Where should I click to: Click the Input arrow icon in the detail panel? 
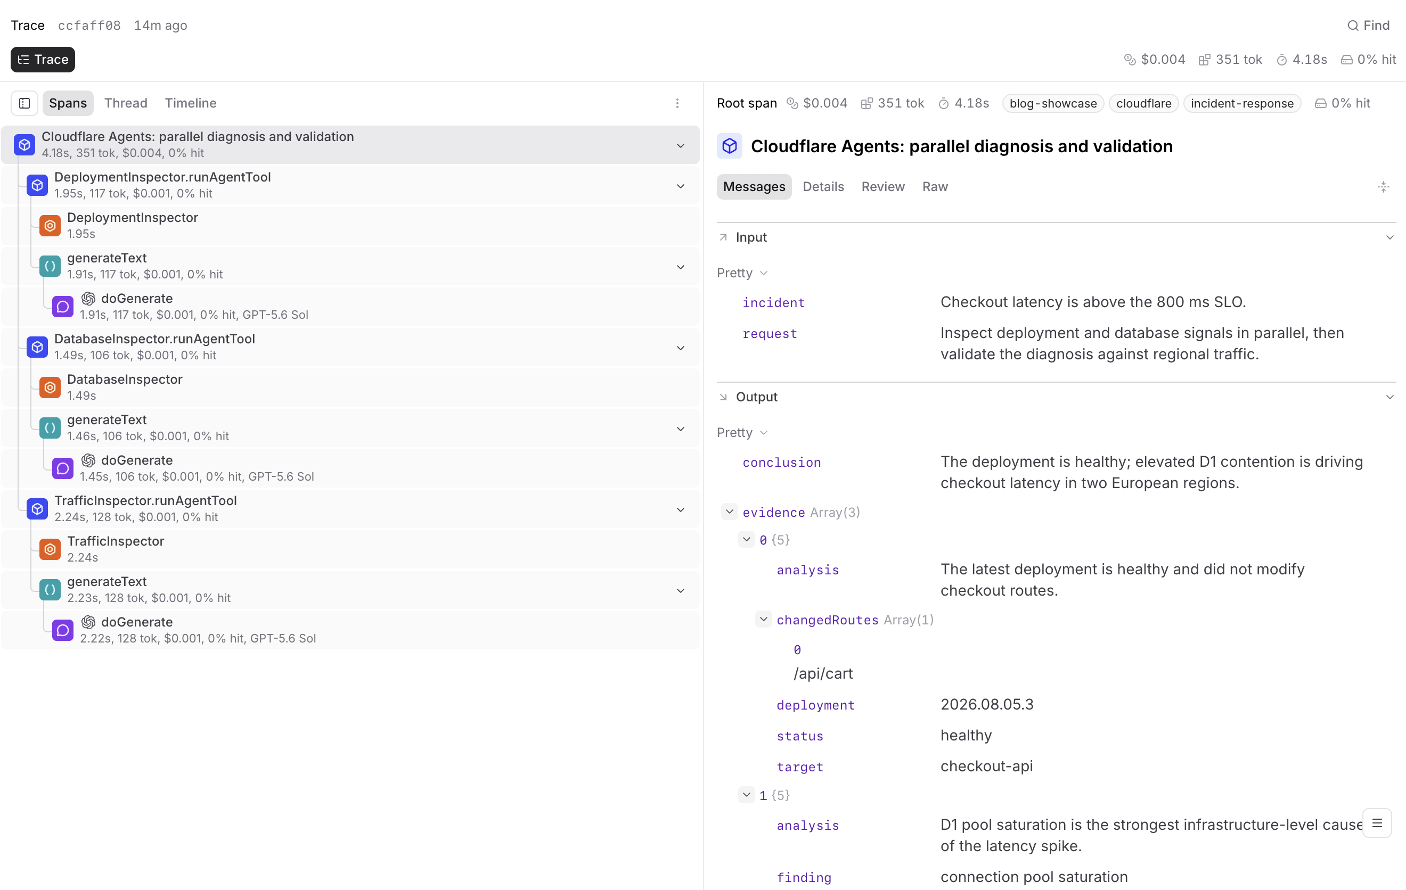723,237
